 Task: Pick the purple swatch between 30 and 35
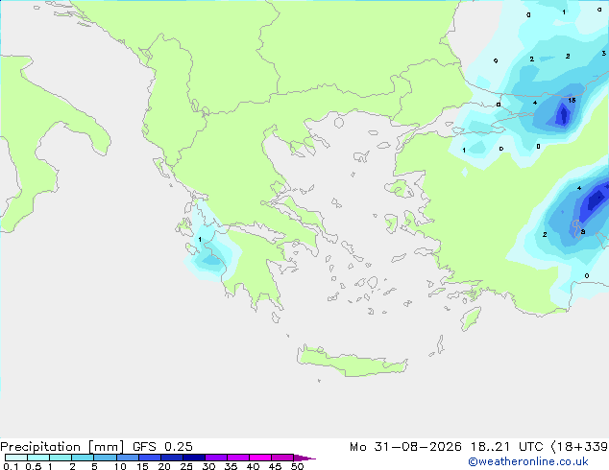click(x=216, y=458)
